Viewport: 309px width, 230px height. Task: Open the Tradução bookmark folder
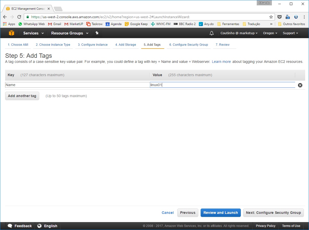tap(251, 24)
